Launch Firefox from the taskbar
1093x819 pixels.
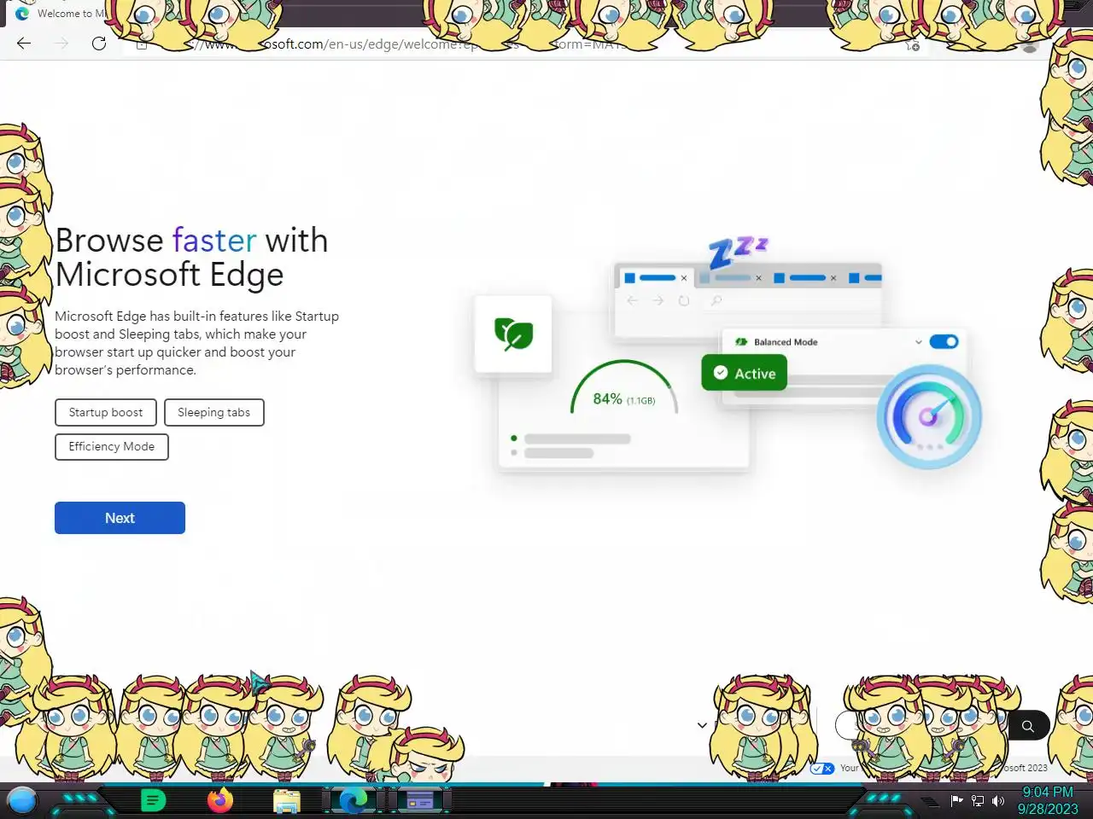(220, 800)
